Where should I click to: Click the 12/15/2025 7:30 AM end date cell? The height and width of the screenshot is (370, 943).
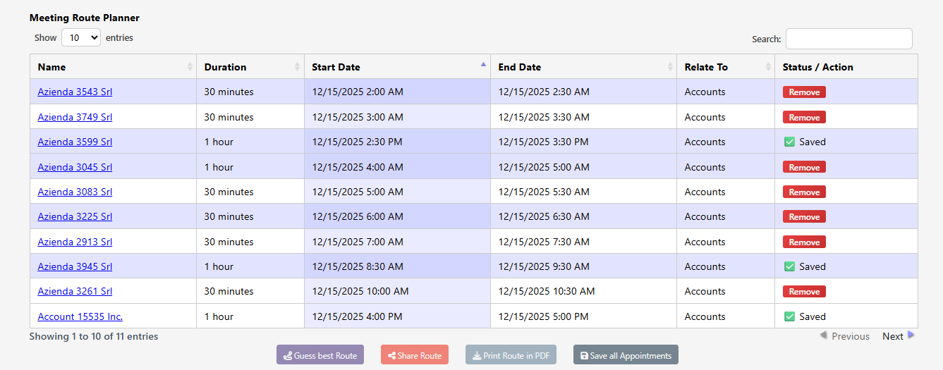tap(583, 242)
